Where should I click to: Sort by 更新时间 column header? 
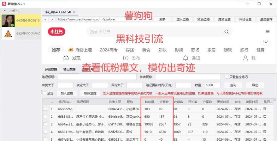[x=223, y=102]
